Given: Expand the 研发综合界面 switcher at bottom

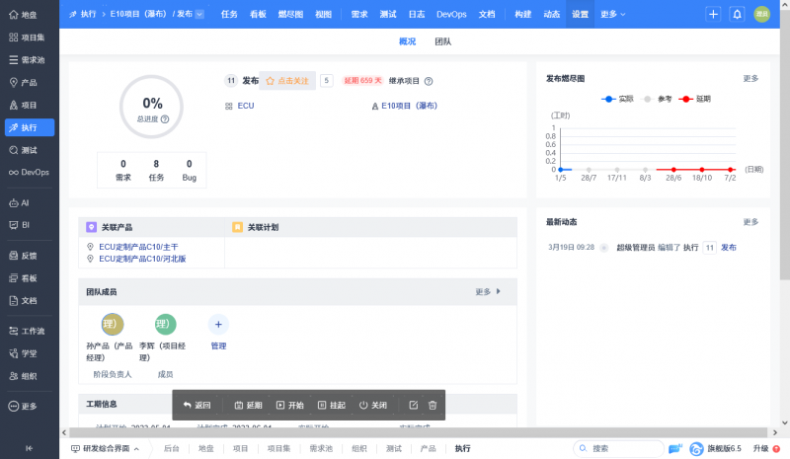Looking at the screenshot, I should tap(105, 448).
